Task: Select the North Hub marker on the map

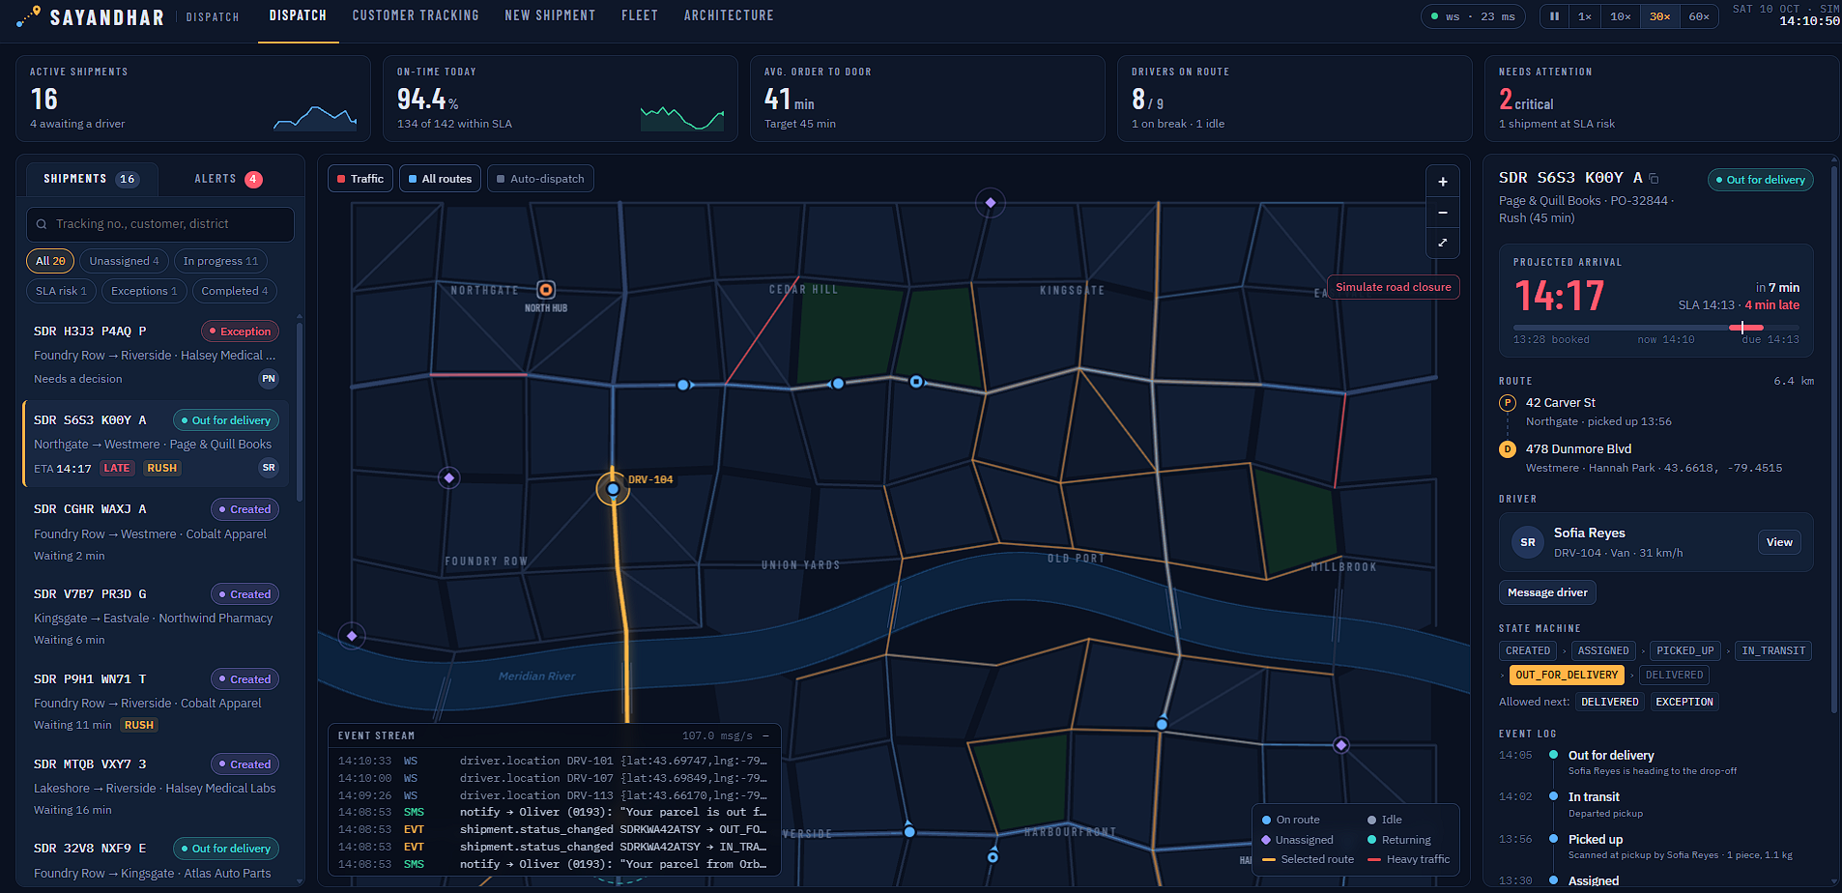Action: [546, 290]
